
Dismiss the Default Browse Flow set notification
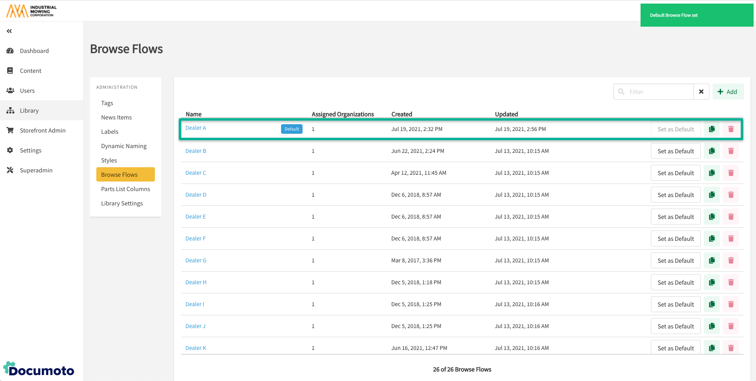point(696,15)
